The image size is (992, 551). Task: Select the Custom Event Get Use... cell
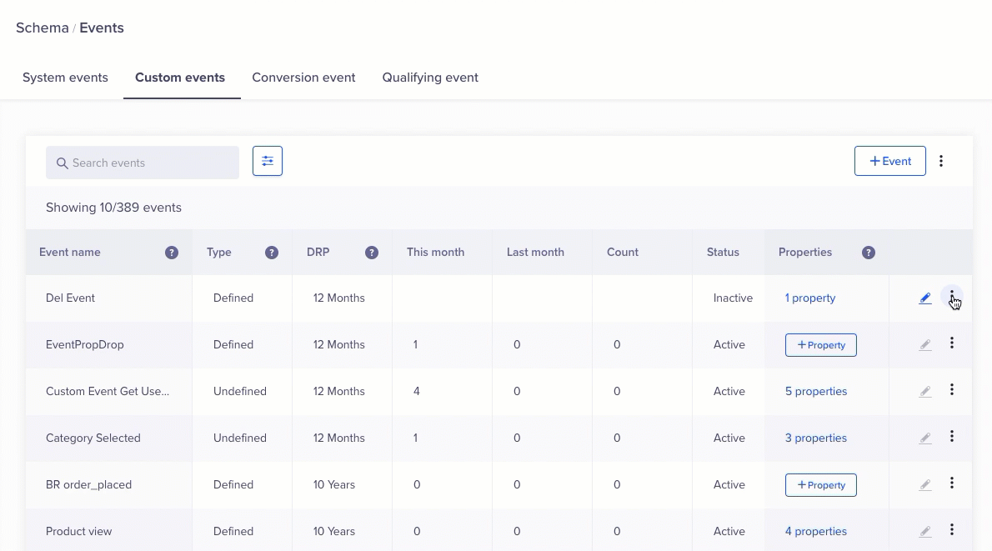(108, 391)
